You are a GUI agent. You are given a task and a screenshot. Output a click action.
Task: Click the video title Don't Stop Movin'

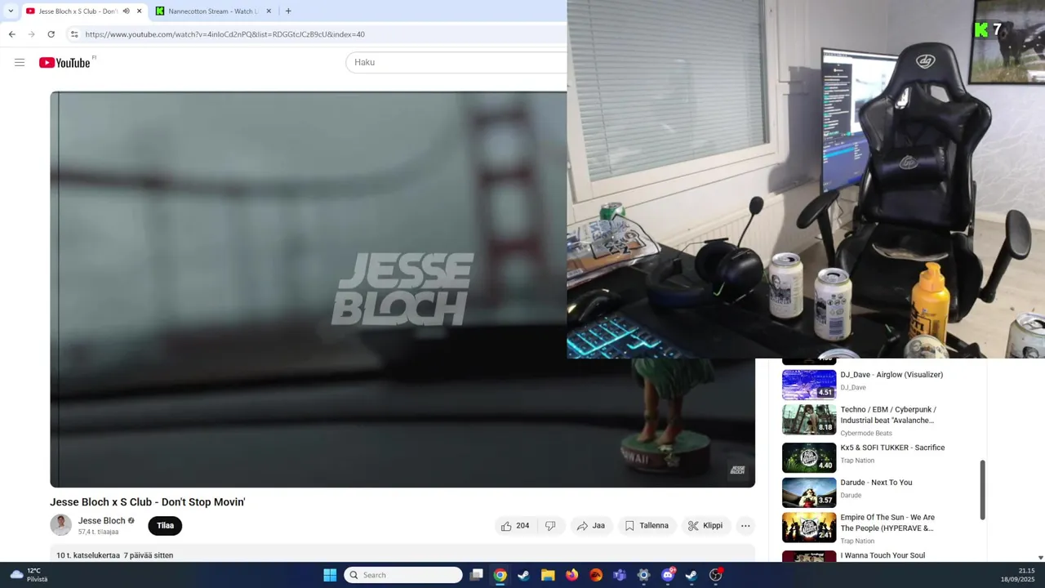click(148, 502)
